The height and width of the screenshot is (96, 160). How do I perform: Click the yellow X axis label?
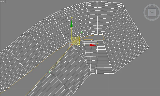tap(97, 44)
